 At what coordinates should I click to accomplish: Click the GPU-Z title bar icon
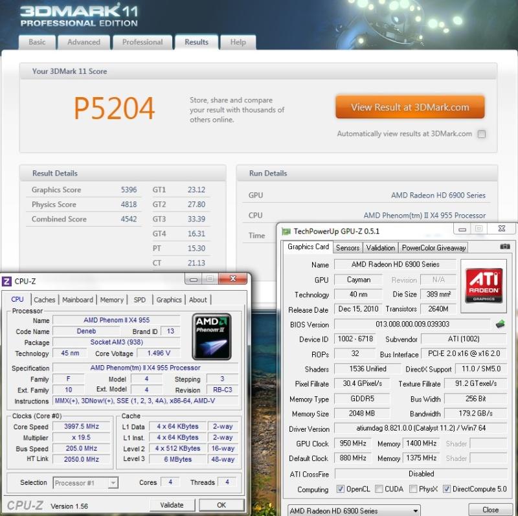point(286,231)
